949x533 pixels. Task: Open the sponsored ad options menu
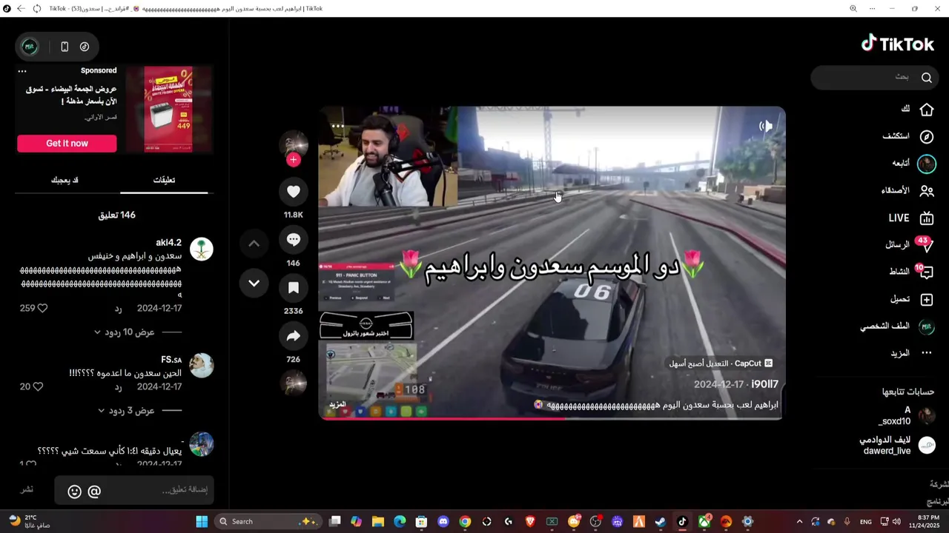(x=22, y=71)
